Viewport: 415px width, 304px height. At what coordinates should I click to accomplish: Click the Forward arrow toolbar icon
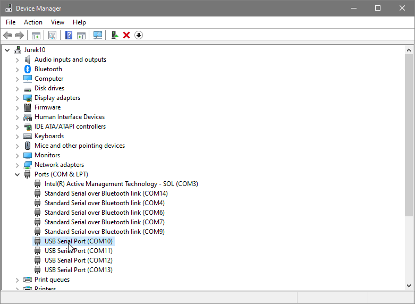[x=20, y=35]
